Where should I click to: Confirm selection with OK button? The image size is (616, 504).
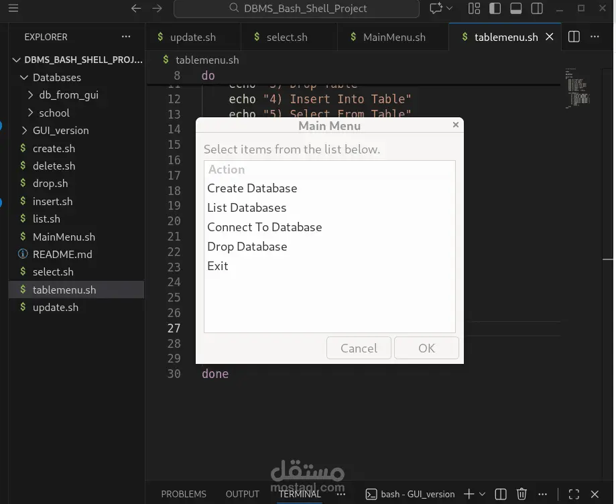426,348
